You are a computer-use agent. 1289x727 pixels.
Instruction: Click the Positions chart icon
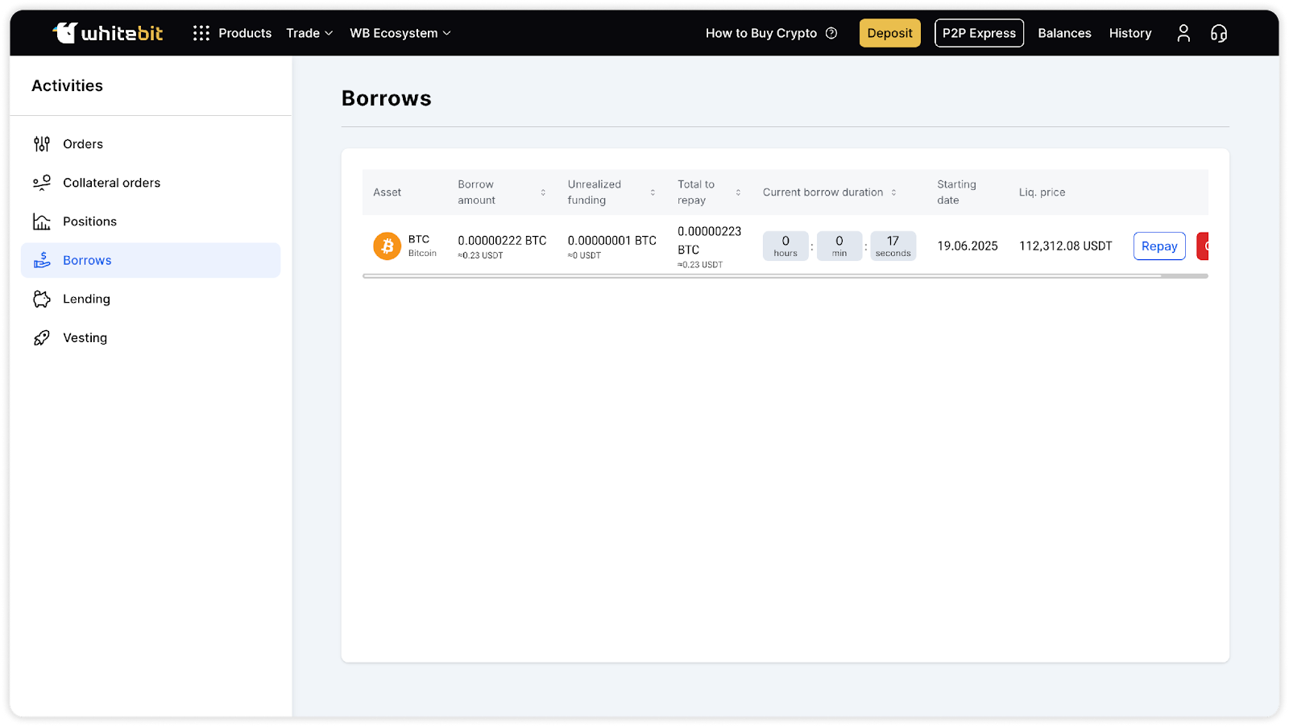point(42,221)
